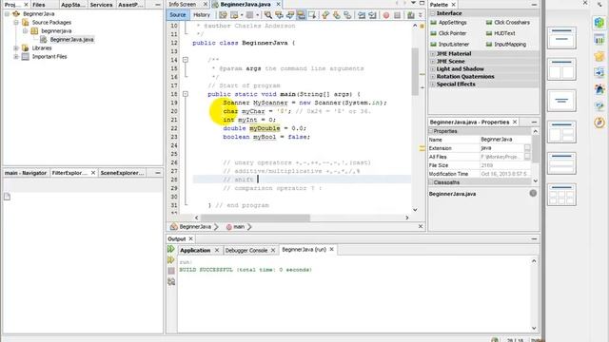Click Shift Line Left icon
The image size is (609, 342).
pos(362,15)
